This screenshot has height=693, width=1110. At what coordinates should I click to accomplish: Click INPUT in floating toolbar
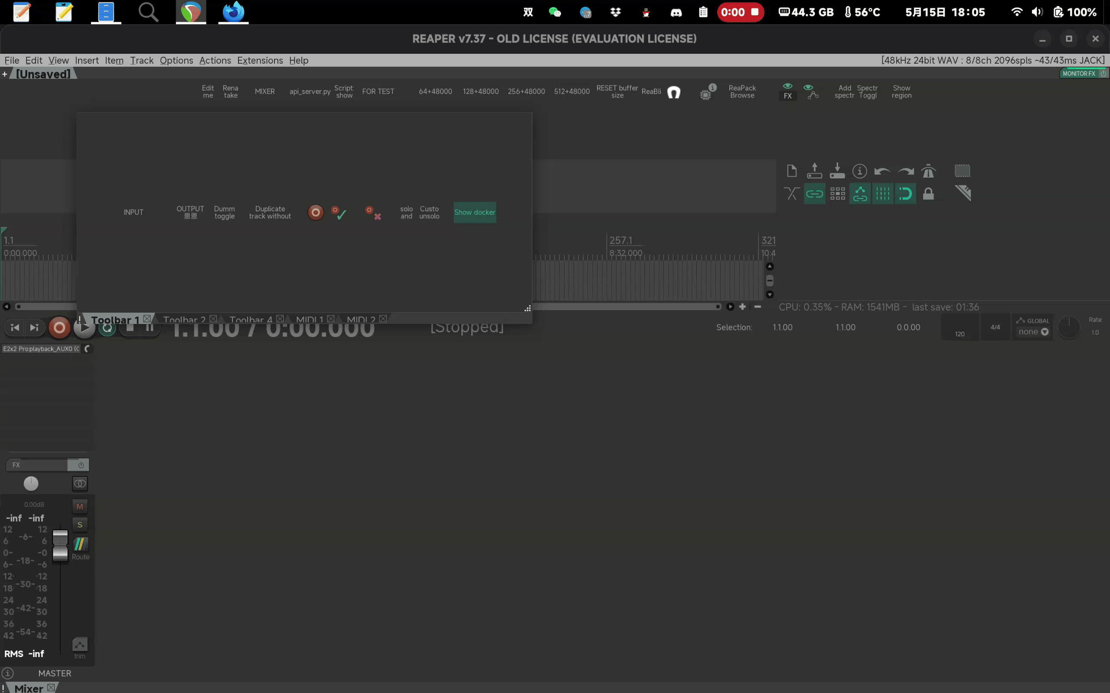click(134, 212)
